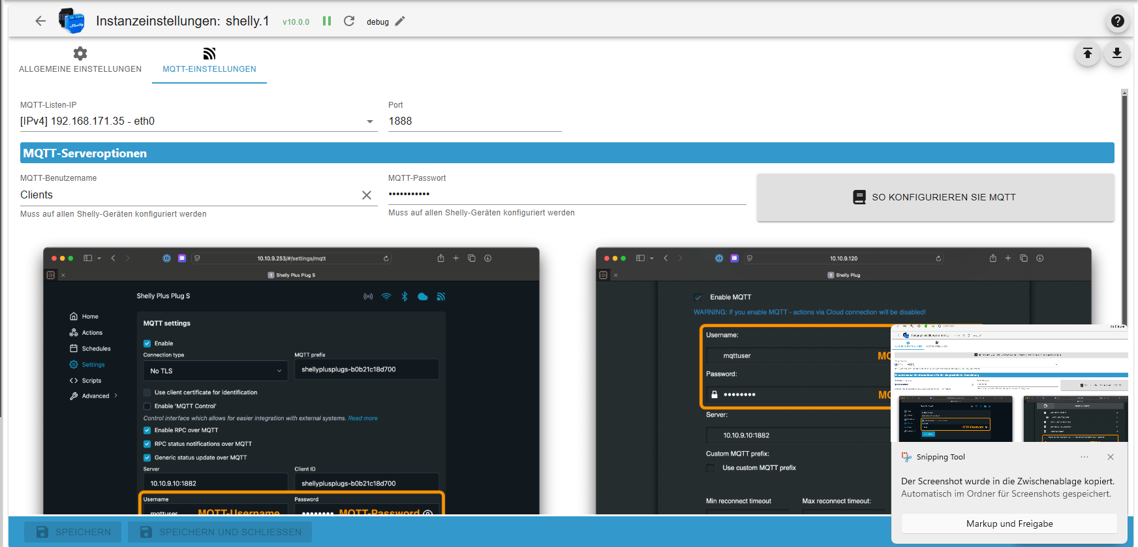The width and height of the screenshot is (1138, 547).
Task: Restart the instance with reload icon
Action: 349,21
